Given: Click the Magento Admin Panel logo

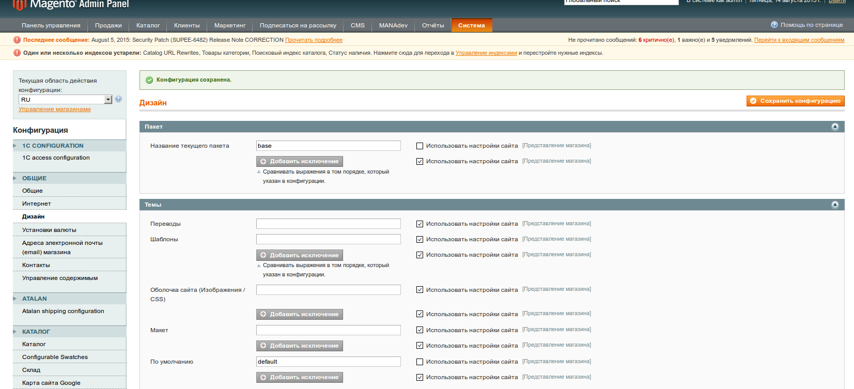Looking at the screenshot, I should pyautogui.click(x=71, y=5).
